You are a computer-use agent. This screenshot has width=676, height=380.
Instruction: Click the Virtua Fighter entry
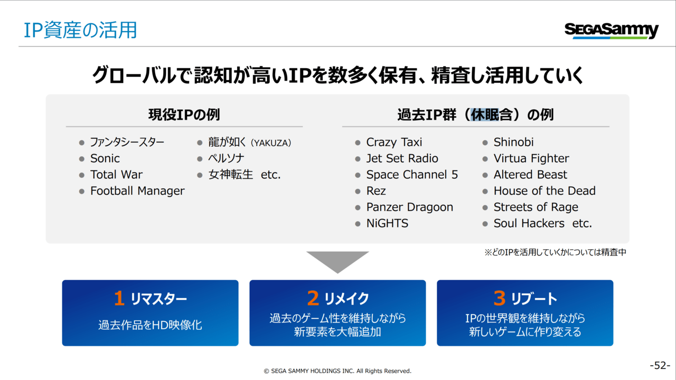pos(531,158)
